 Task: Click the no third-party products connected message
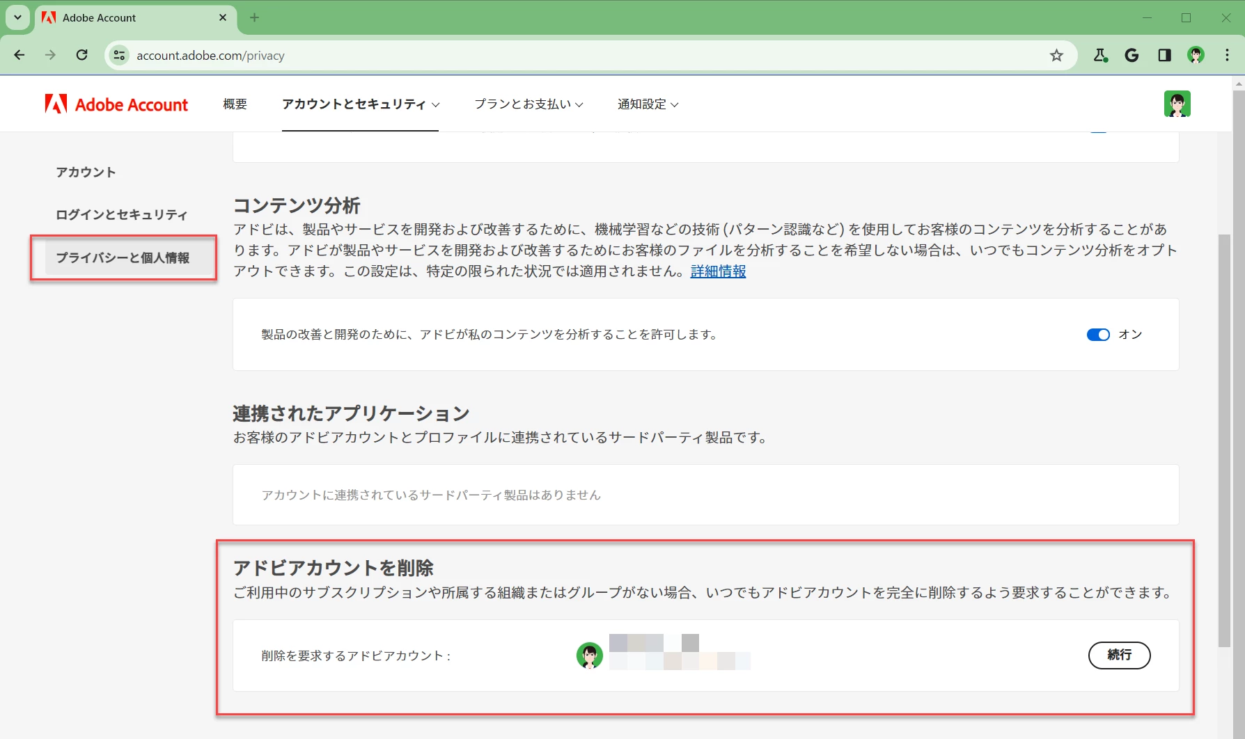pos(431,495)
